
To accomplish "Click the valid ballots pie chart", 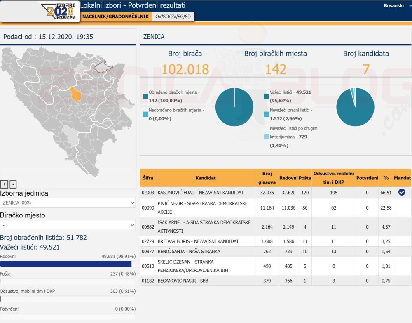I will 355,107.
